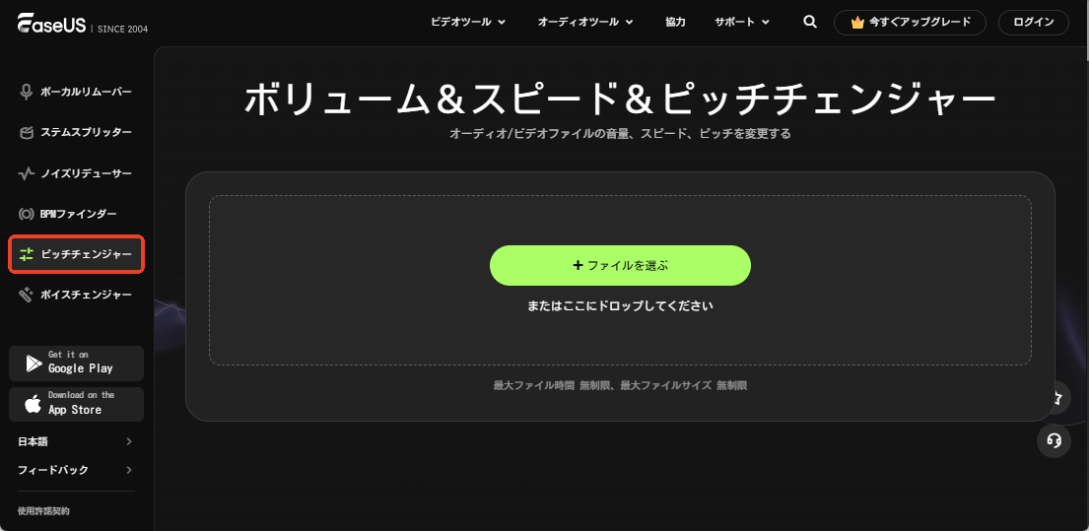Click the ファイルを選ぶ green button
This screenshot has height=531, width=1089.
[x=620, y=265]
